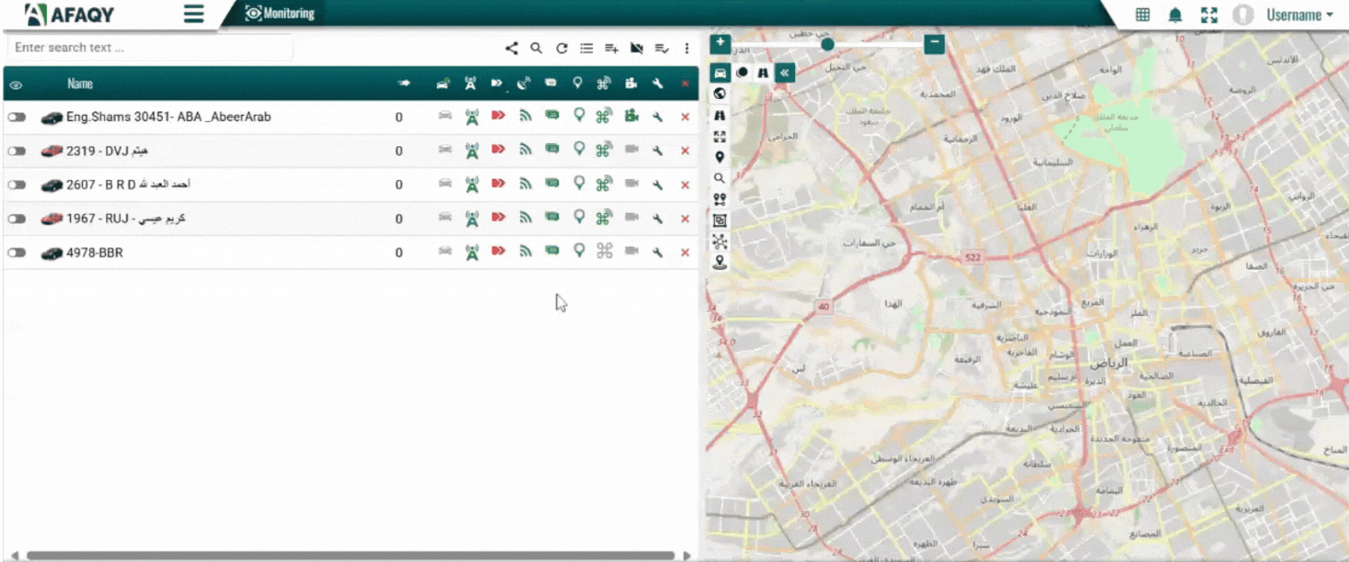Click the antenna icon for 1967 - RUJ
Viewport: 1349px width, 562px height.
[x=472, y=218]
